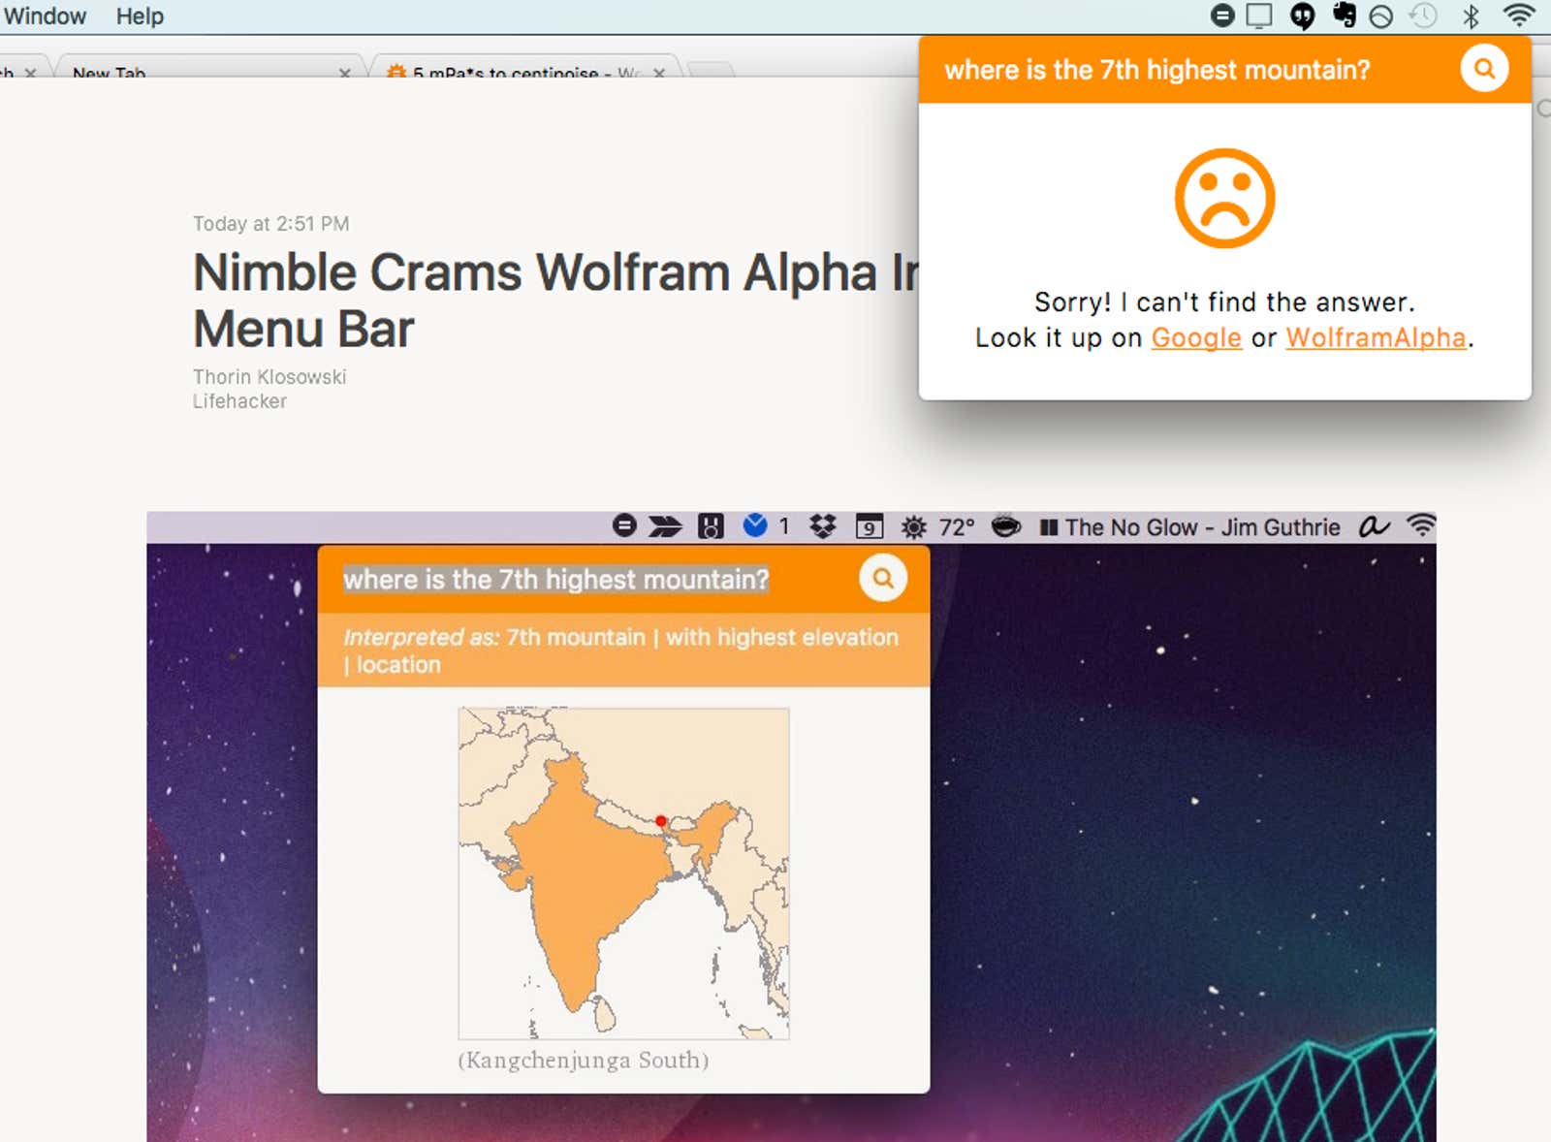The width and height of the screenshot is (1551, 1142).
Task: Open the display mirroring menu bar icon
Action: tap(1259, 16)
